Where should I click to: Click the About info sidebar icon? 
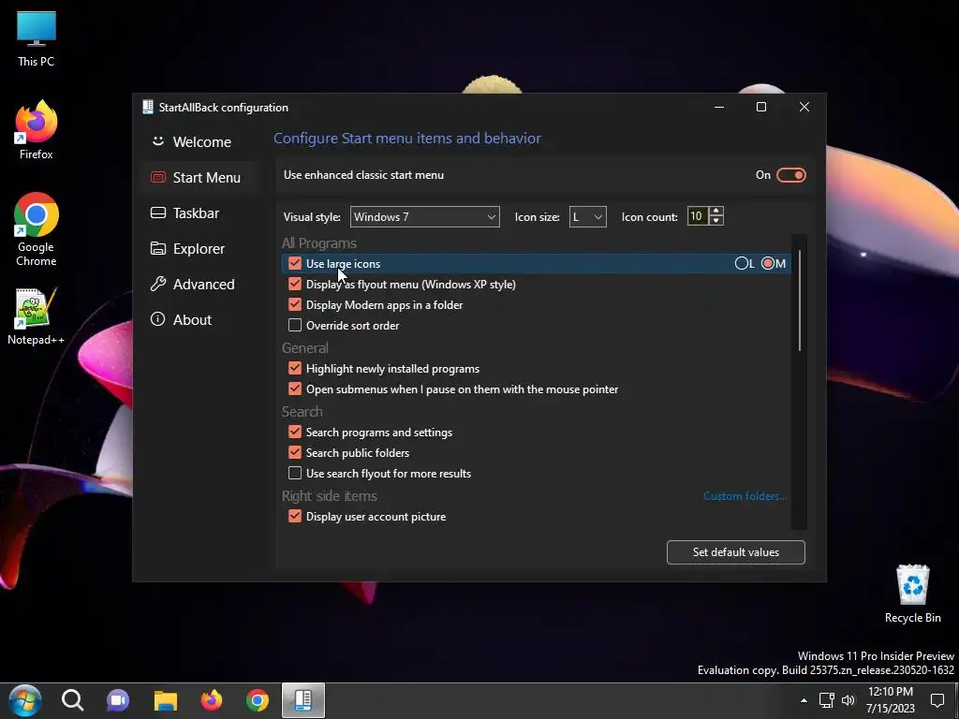click(157, 319)
